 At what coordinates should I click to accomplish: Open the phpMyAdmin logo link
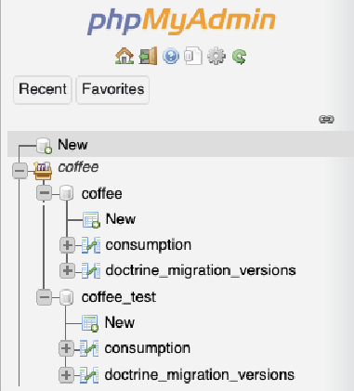(x=181, y=21)
